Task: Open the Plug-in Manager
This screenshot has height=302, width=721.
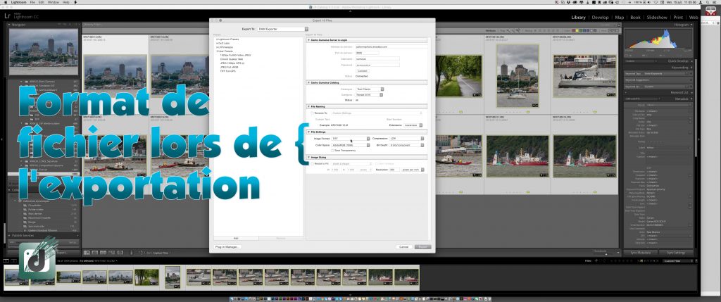Action: [x=227, y=247]
